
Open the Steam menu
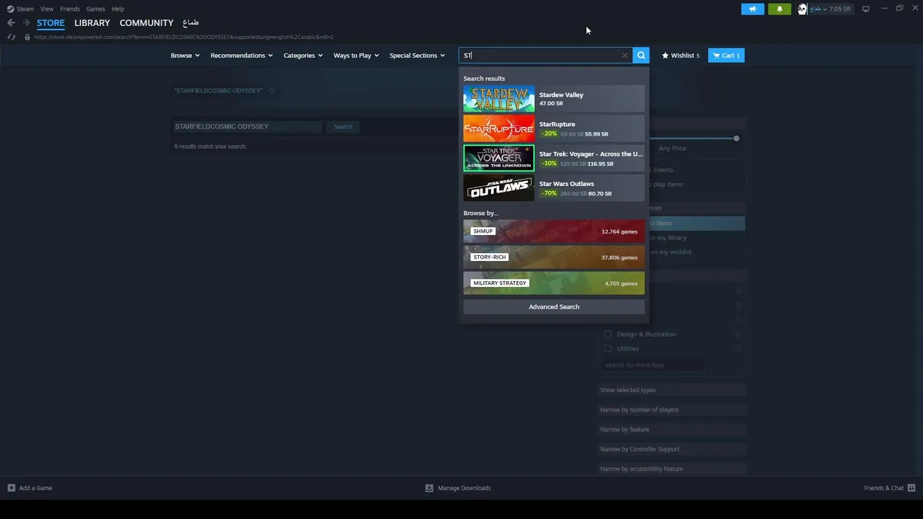[x=25, y=9]
